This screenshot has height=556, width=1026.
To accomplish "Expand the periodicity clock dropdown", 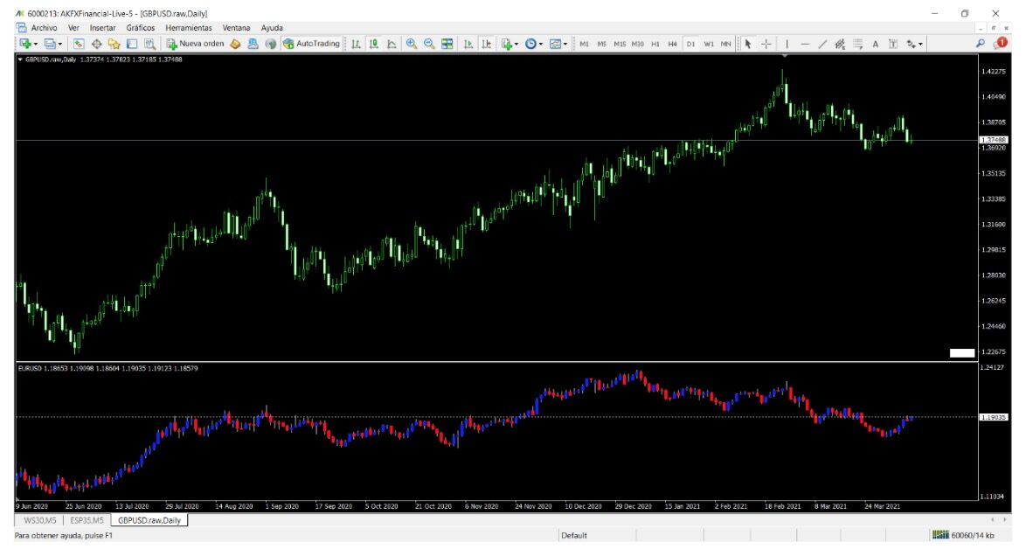I will 541,44.
